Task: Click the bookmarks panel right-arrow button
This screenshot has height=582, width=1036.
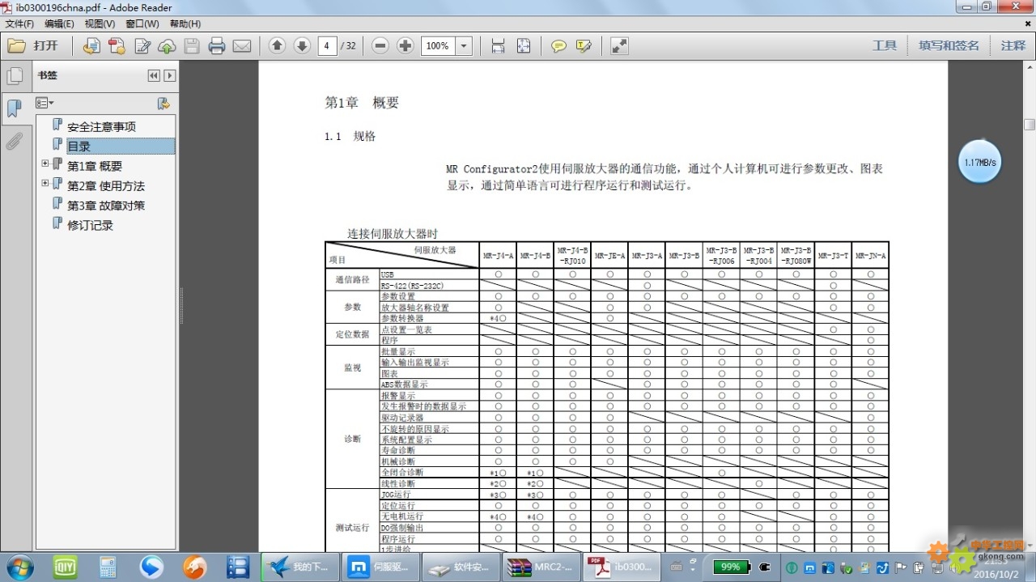Action: [169, 75]
